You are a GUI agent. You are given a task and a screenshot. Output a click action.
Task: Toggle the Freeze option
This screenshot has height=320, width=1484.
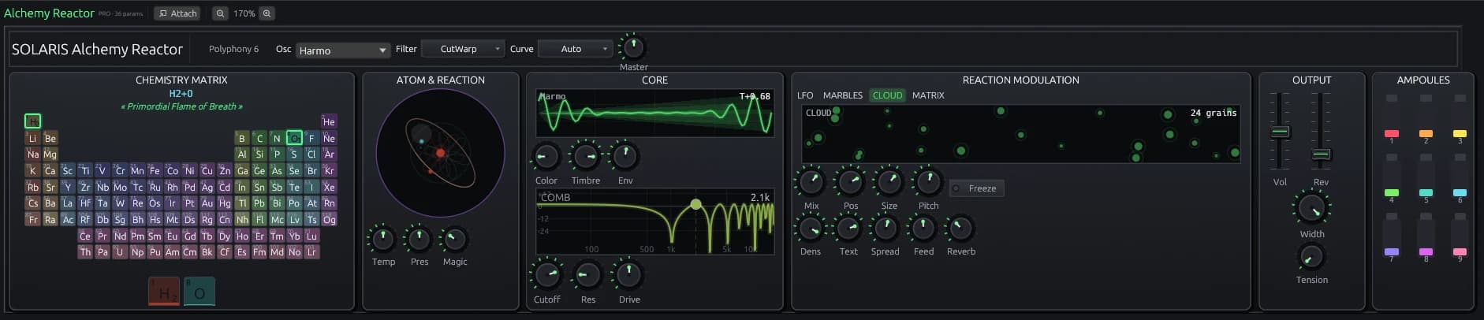coord(976,188)
